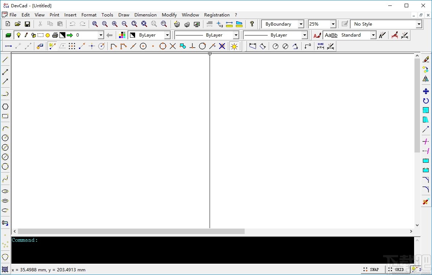This screenshot has width=432, height=275.
Task: Open the Draw menu
Action: 124,15
